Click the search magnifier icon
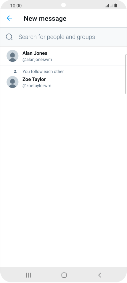This screenshot has height=283, width=127. pos(9,37)
